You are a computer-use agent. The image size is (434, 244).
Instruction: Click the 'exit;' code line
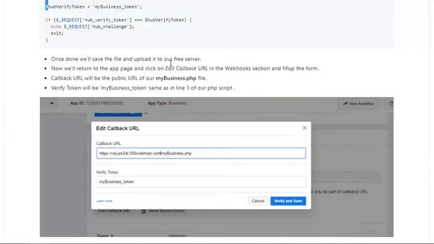[x=57, y=33]
